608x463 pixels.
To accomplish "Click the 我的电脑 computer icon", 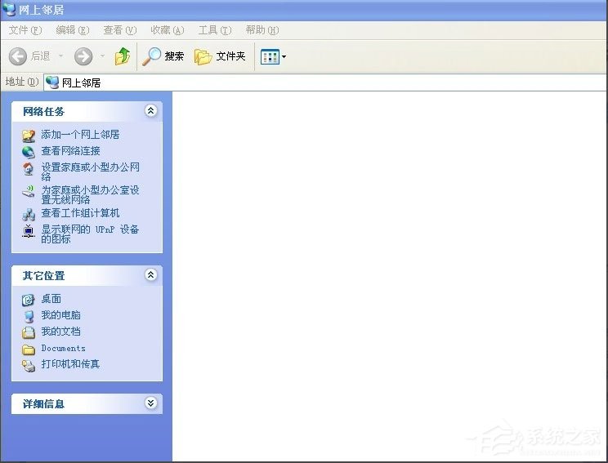I will point(29,316).
